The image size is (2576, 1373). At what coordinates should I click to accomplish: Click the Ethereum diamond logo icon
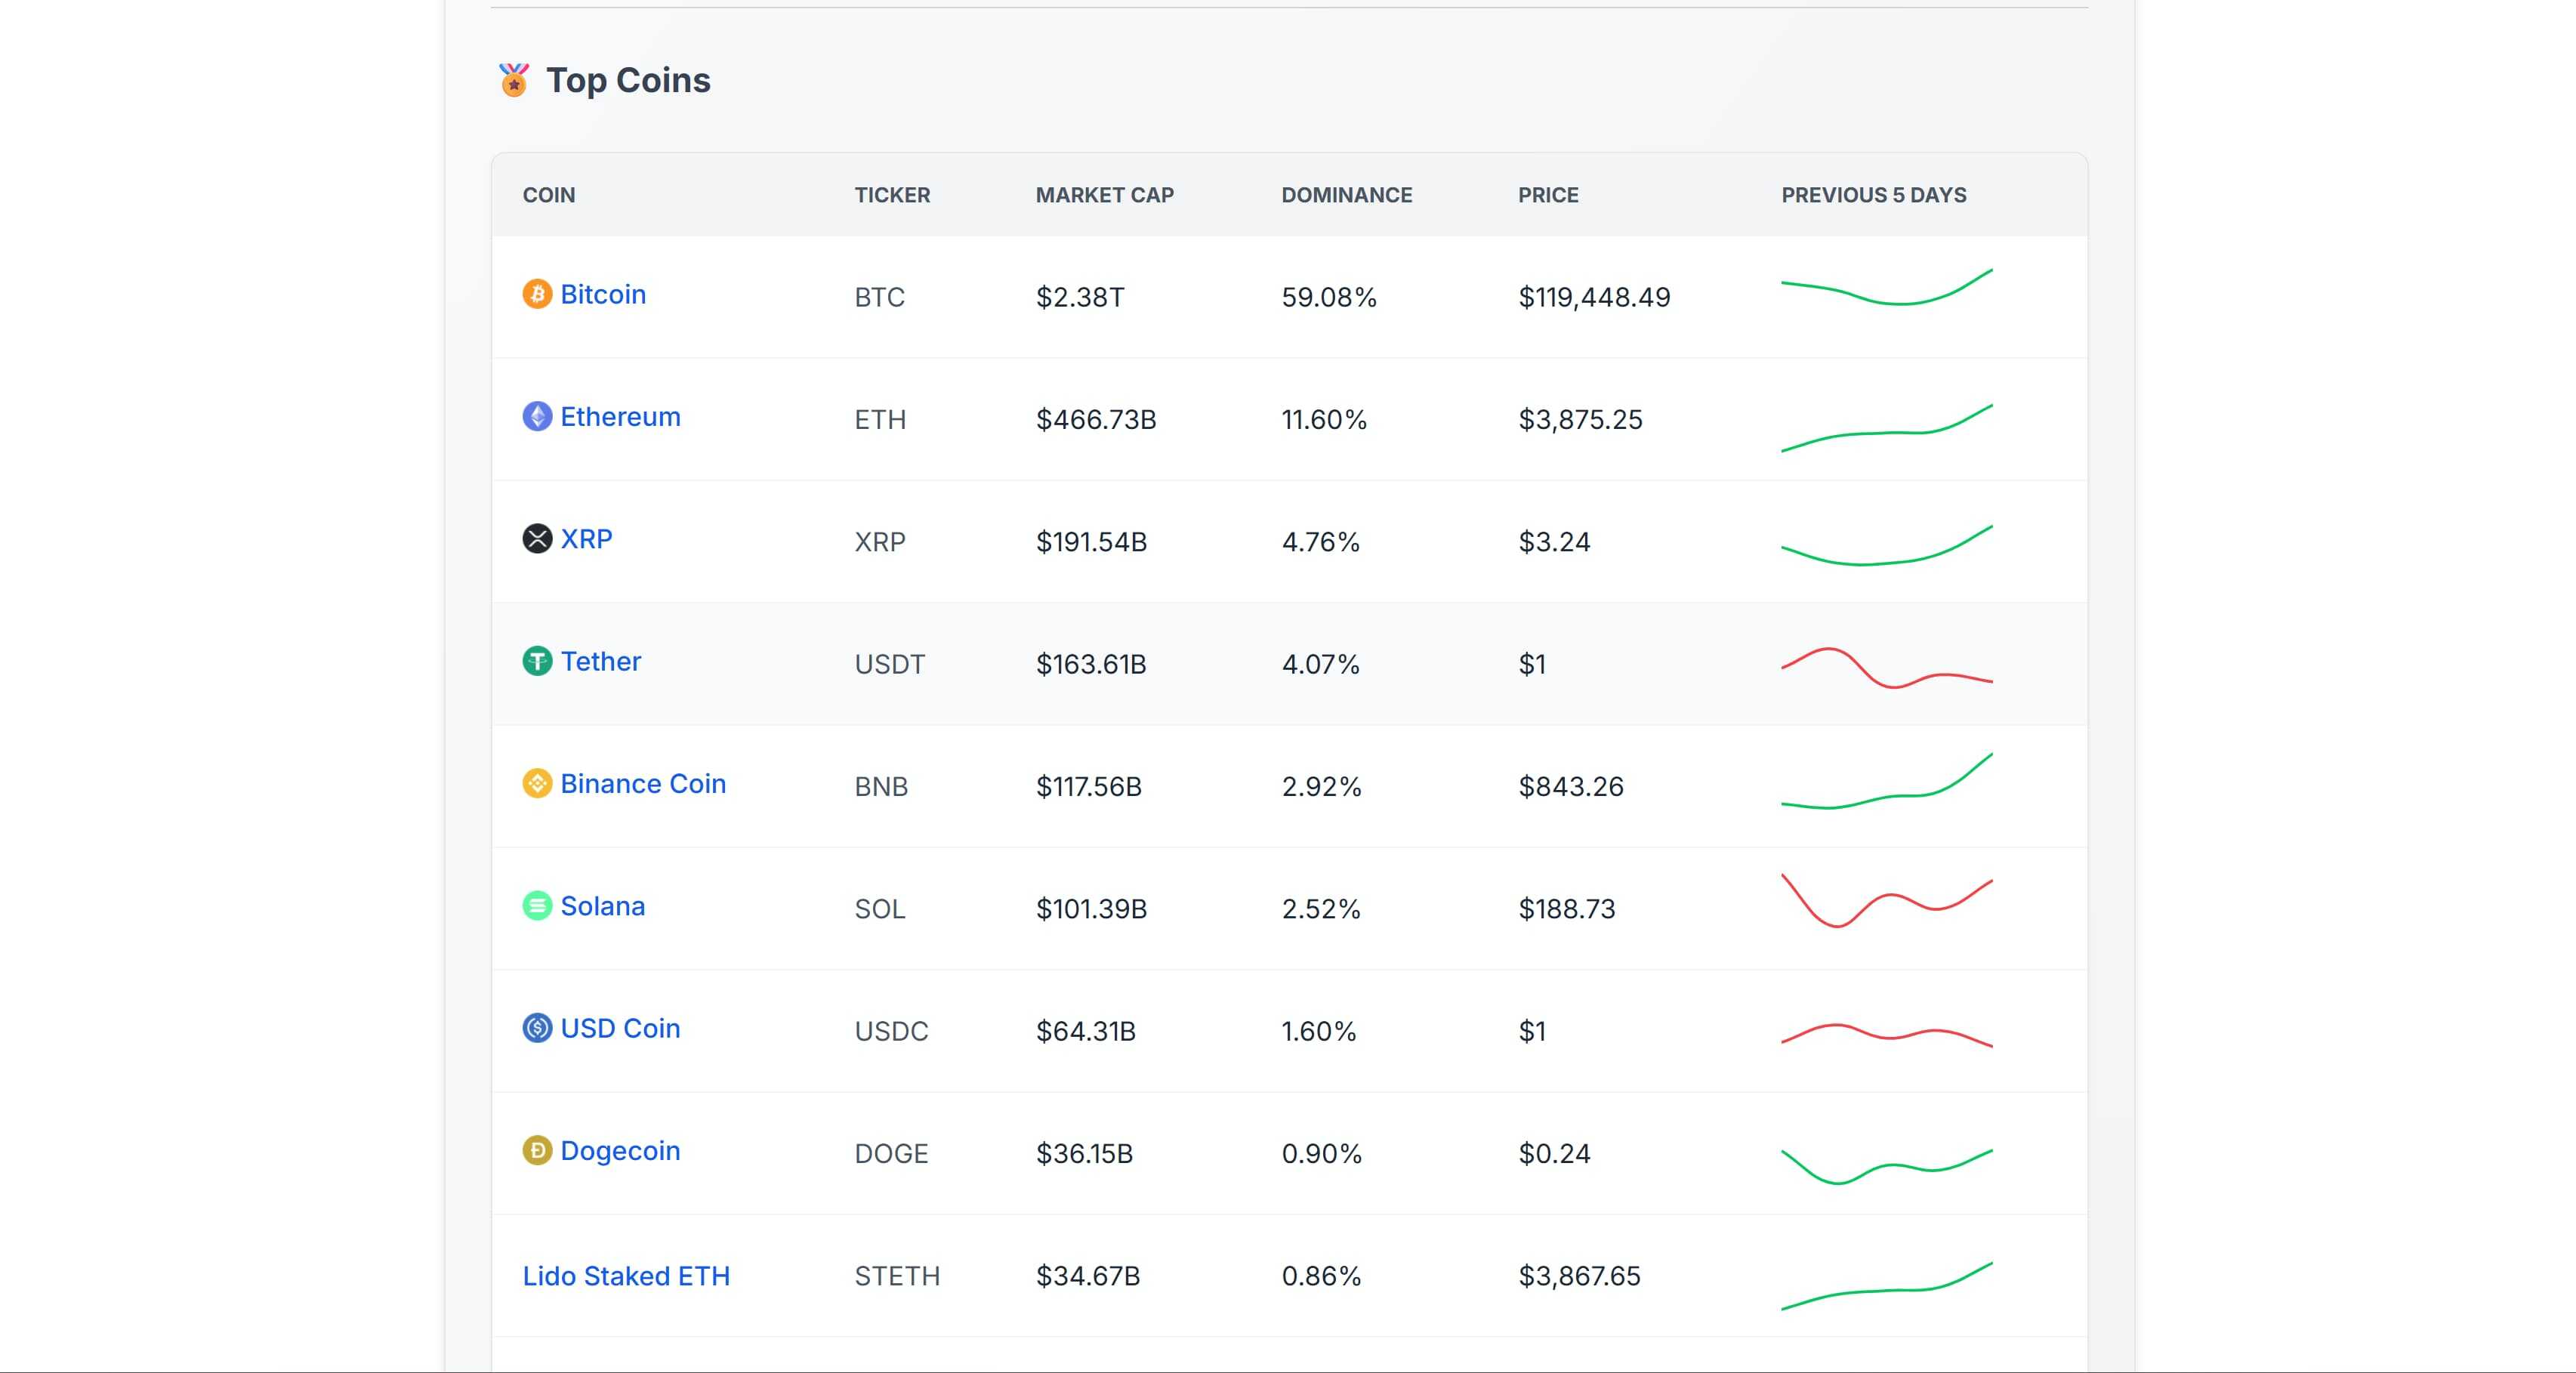[x=537, y=416]
